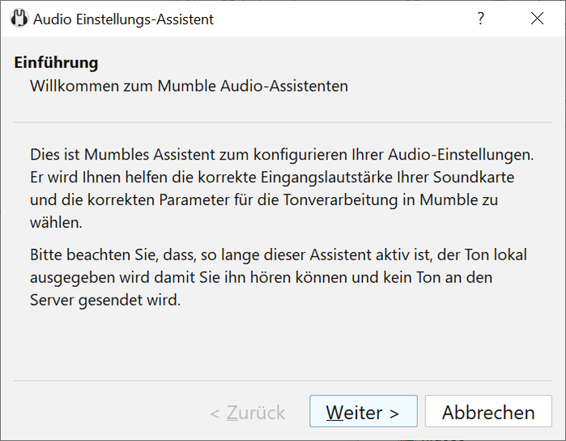
Task: Click the paragraph starting with Bitte beachten Sie
Action: click(279, 277)
